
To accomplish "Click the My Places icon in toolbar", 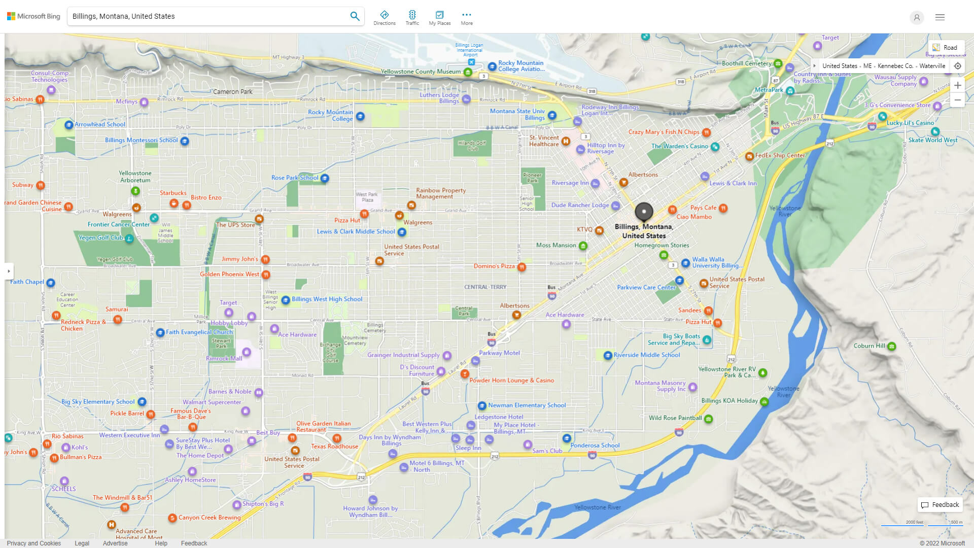I will coord(439,14).
